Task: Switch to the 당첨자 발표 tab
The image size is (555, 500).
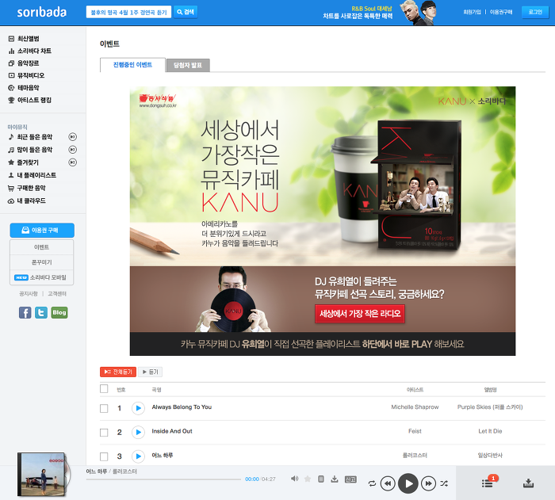Action: point(188,65)
